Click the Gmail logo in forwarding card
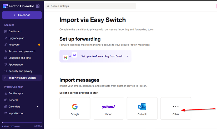 tap(65, 57)
